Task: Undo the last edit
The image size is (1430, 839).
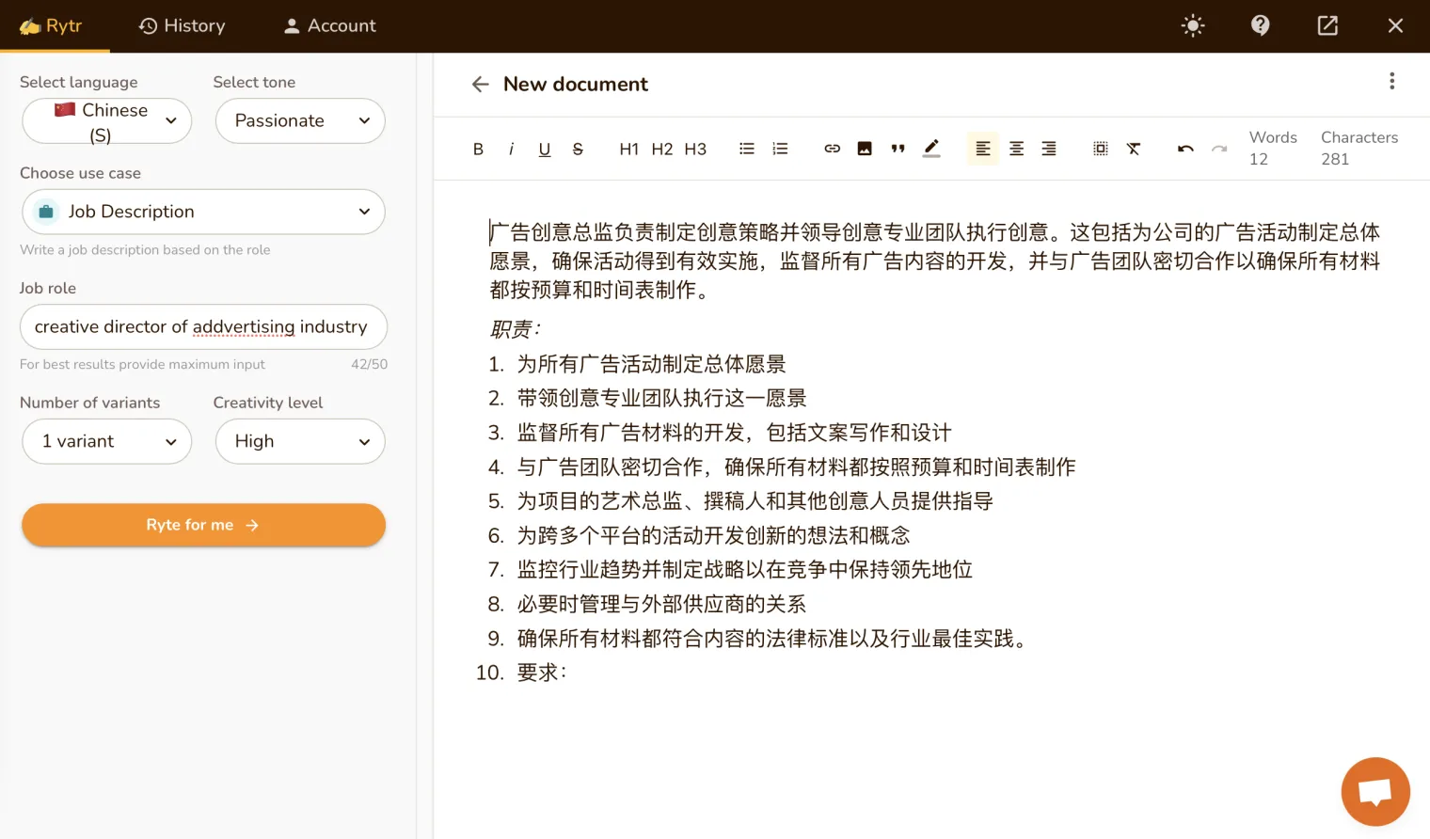Action: pyautogui.click(x=1185, y=149)
